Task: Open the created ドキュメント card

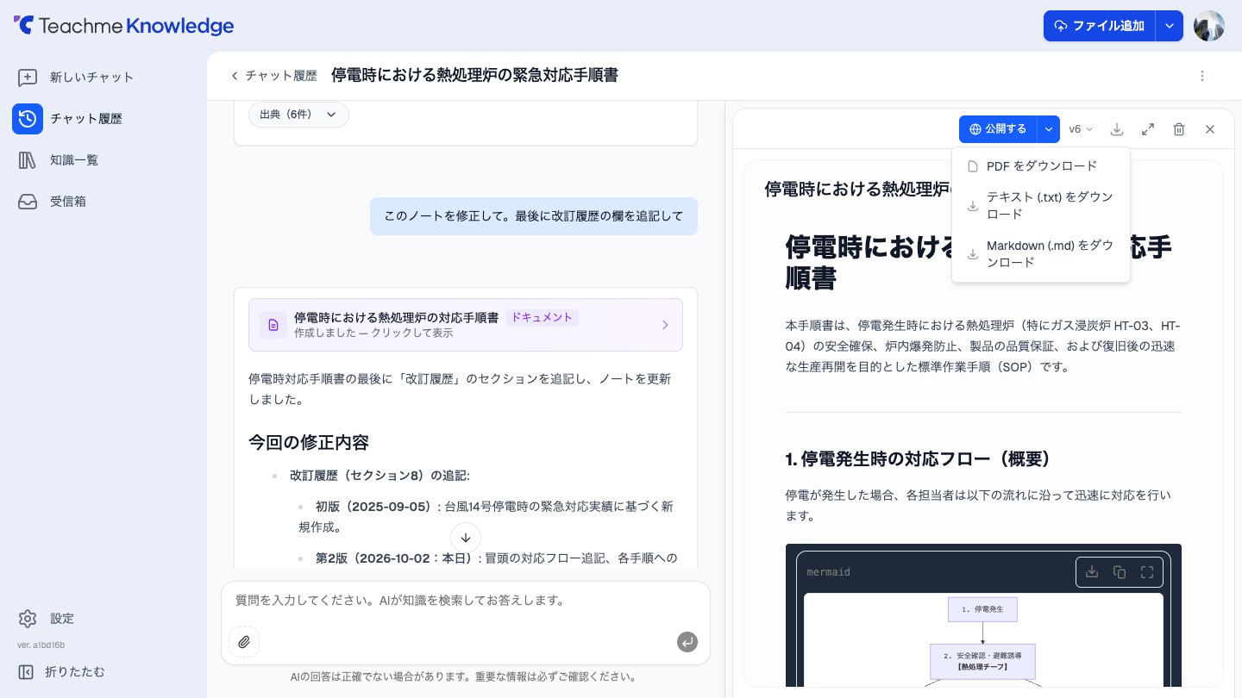Action: click(x=466, y=325)
